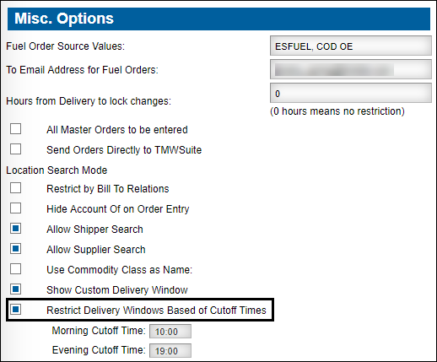Screen dimensions: 437x362
Task: Click the Misc. Options header bar
Action: pos(218,19)
